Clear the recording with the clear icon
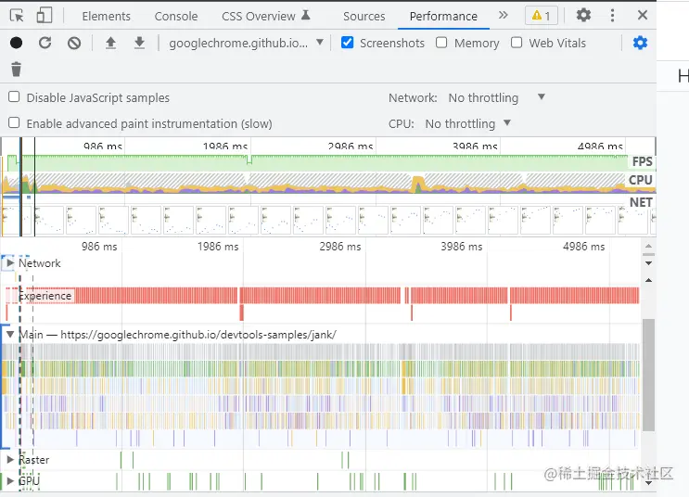This screenshot has height=497, width=689. pyautogui.click(x=74, y=43)
